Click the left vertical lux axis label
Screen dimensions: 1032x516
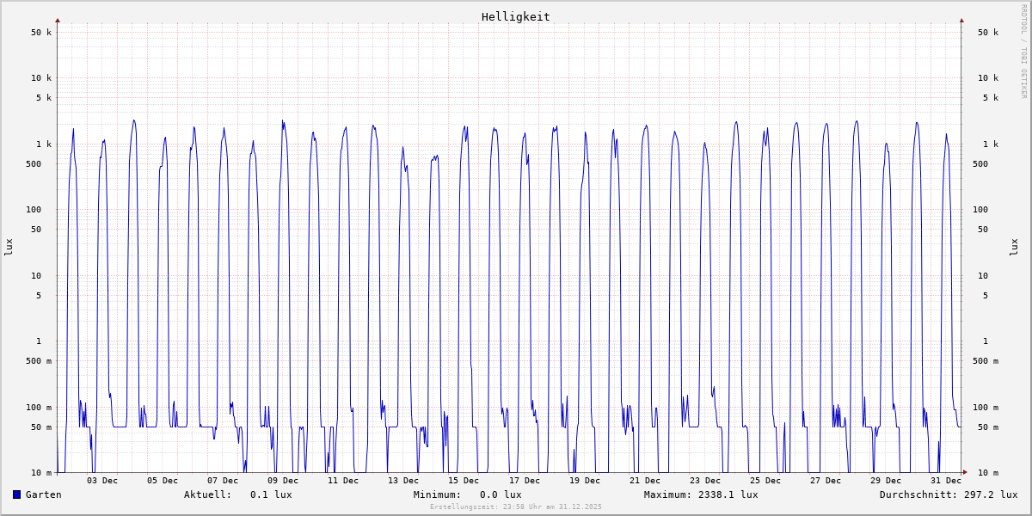tap(9, 247)
